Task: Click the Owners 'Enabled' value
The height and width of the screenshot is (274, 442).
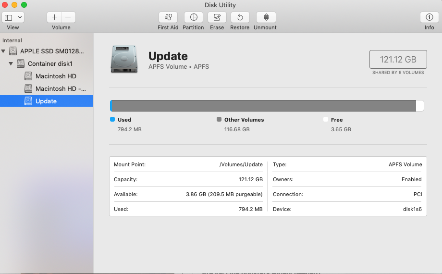Action: click(412, 179)
